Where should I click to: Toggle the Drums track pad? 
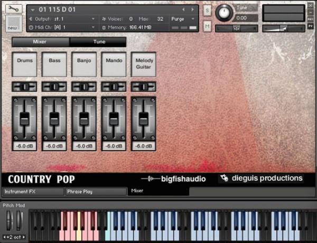[24, 64]
